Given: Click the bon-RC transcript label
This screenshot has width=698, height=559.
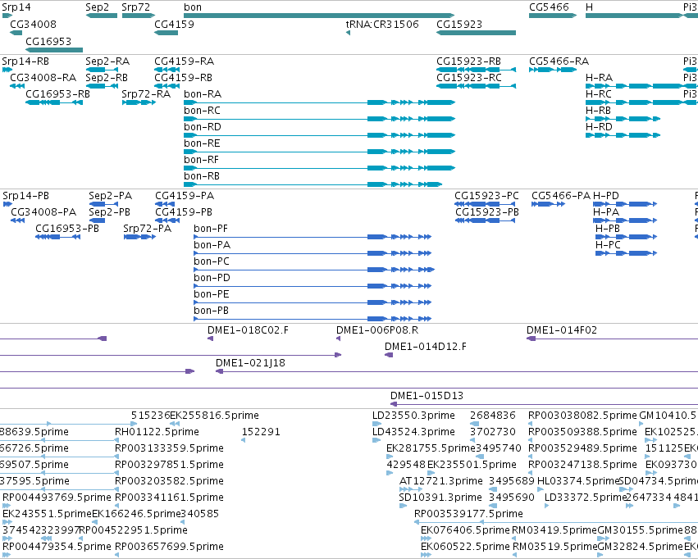Looking at the screenshot, I should (202, 111).
